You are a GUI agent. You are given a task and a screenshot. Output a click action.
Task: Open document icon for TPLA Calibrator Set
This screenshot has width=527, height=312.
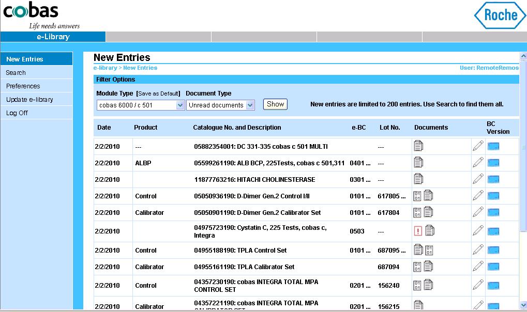pos(428,266)
